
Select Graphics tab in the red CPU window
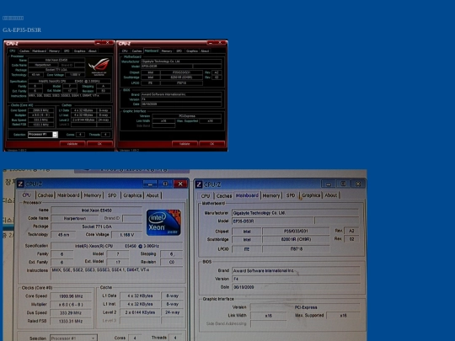pyautogui.click(x=79, y=51)
